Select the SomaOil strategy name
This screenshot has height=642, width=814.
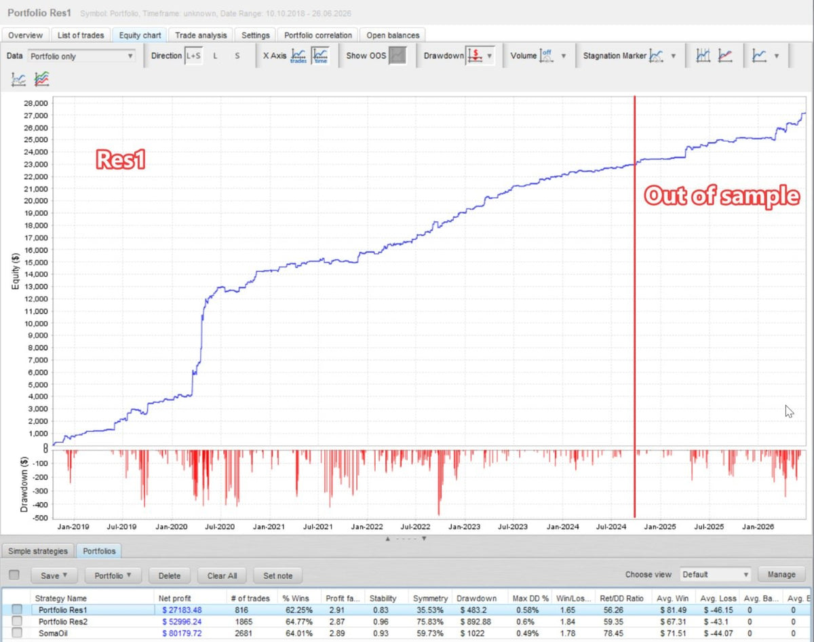click(52, 633)
